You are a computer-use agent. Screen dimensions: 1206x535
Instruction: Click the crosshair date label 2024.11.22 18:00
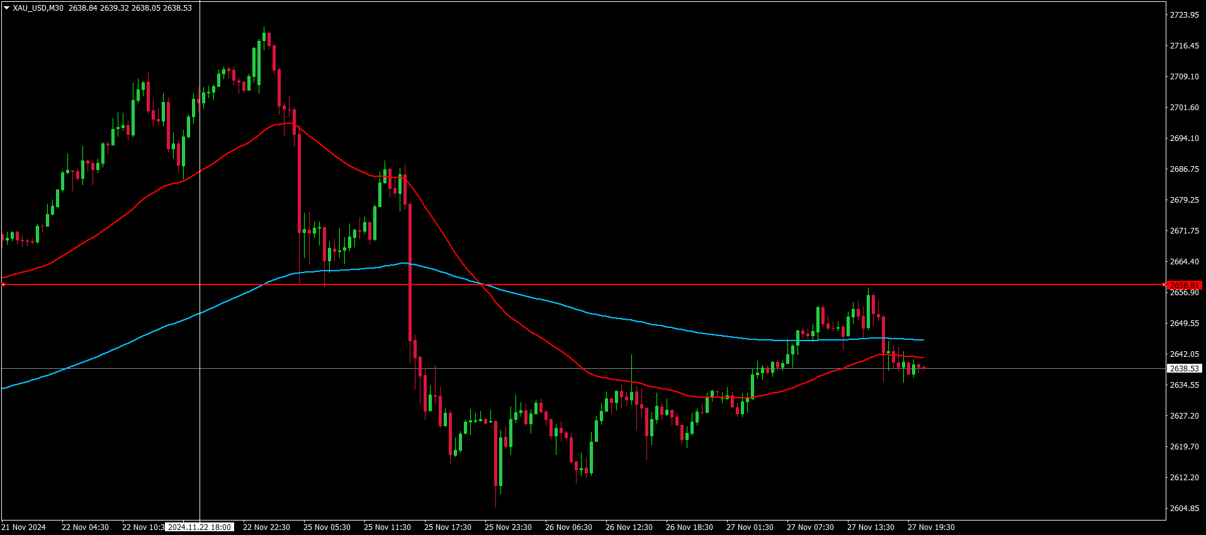[200, 527]
